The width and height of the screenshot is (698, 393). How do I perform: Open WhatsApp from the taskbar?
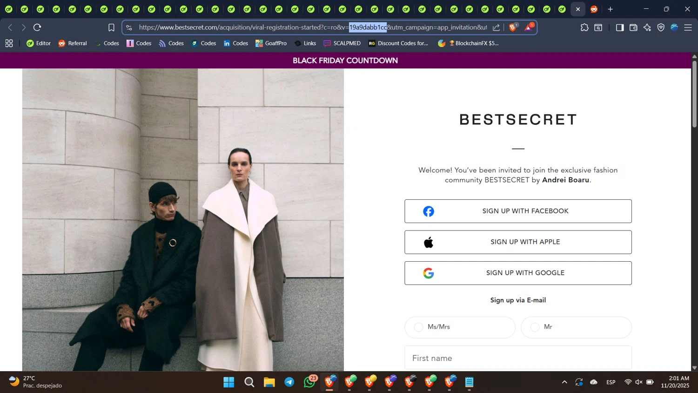tap(310, 382)
